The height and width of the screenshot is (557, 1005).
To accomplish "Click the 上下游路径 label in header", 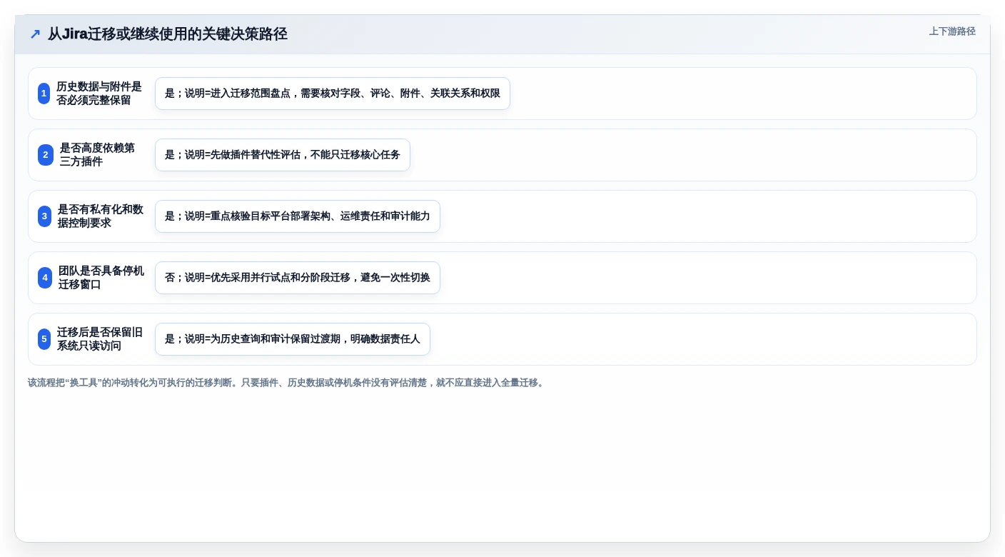I will click(x=952, y=31).
